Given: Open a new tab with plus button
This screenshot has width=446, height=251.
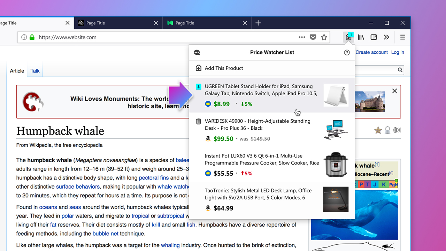Looking at the screenshot, I should [x=258, y=23].
